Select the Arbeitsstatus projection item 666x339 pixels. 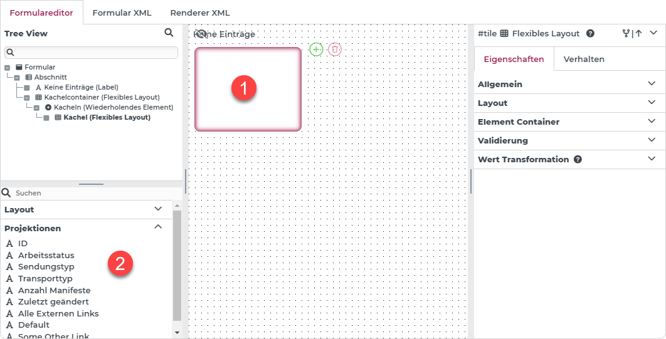pyautogui.click(x=46, y=255)
